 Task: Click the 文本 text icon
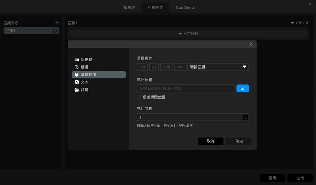point(76,82)
